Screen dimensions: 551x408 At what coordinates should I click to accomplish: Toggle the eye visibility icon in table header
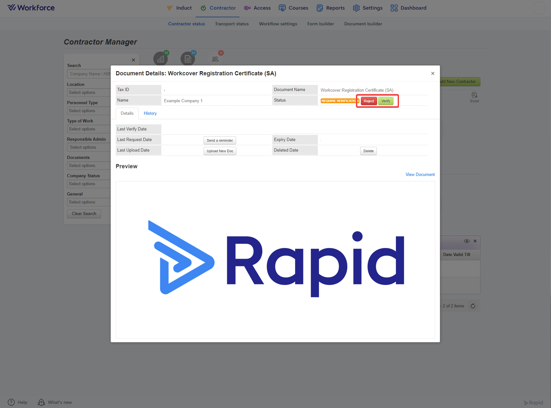(x=467, y=241)
